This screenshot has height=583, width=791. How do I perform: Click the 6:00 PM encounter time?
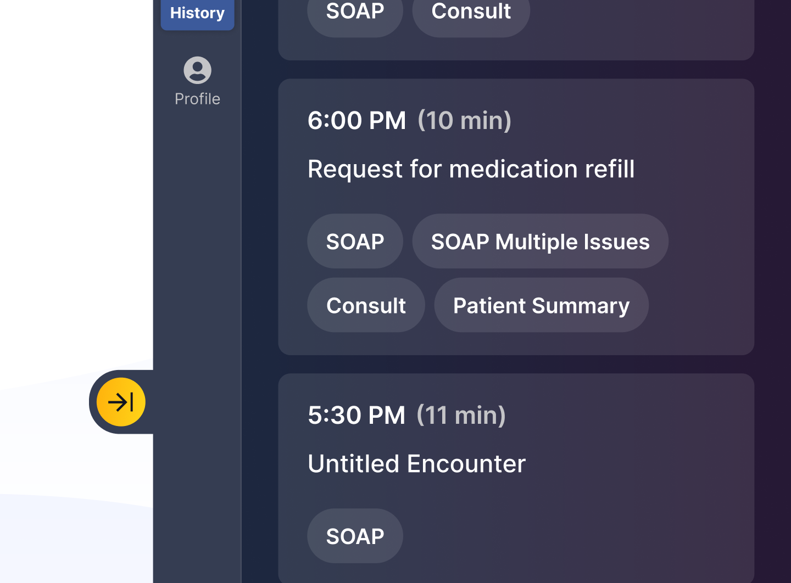tap(356, 120)
